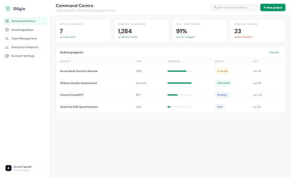Screen dimensions: 291x178
Task: Click the Drafting status badge
Action: click(222, 95)
